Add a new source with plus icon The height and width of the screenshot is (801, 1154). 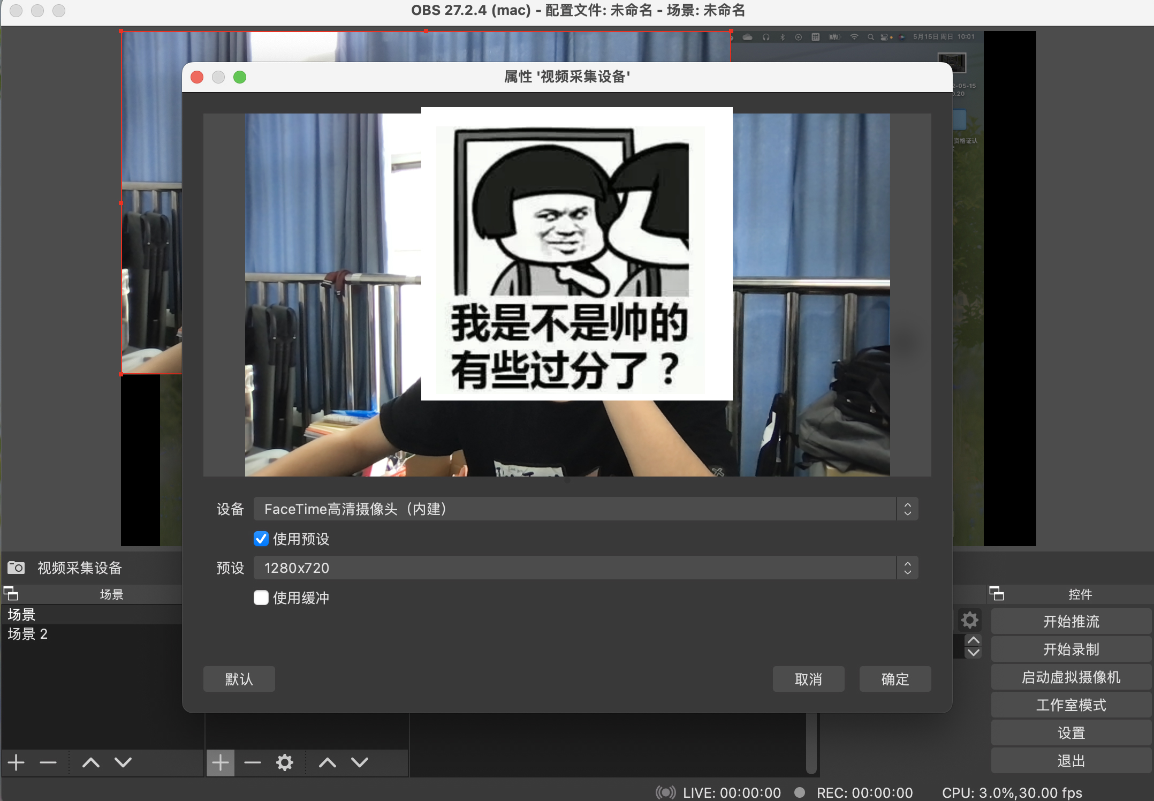221,762
